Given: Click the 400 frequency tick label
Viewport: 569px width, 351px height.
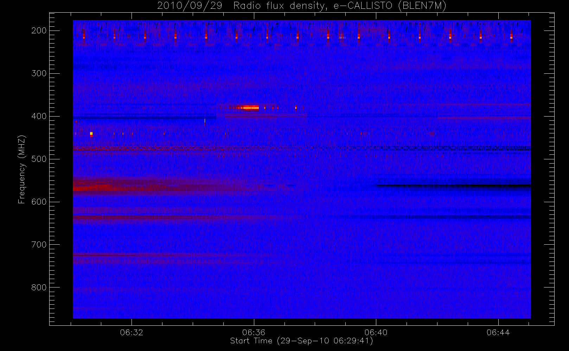Looking at the screenshot, I should (x=39, y=116).
